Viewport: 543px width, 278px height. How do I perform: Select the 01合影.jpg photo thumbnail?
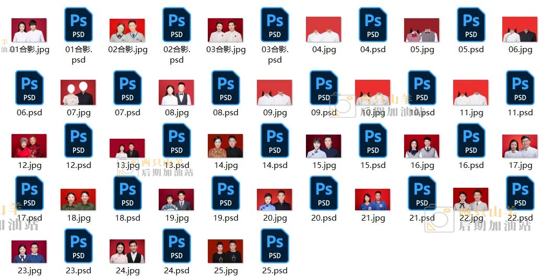pyautogui.click(x=29, y=30)
